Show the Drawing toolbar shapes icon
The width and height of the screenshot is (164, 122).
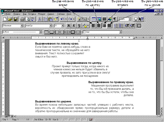tap(110, 19)
